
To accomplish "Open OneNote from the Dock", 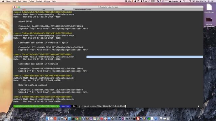I will pyautogui.click(x=123, y=119).
